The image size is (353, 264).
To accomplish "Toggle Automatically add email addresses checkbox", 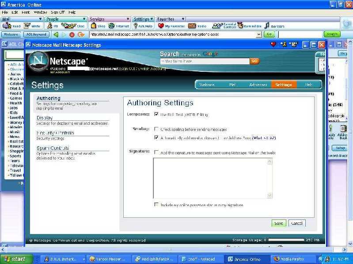I will 156,138.
